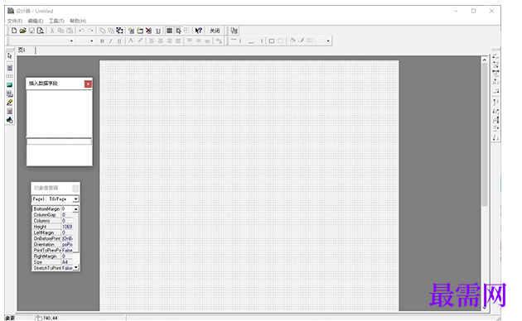Viewport: 522px width, 321px height.
Task: Toggle left text alignment
Action: tap(152, 41)
